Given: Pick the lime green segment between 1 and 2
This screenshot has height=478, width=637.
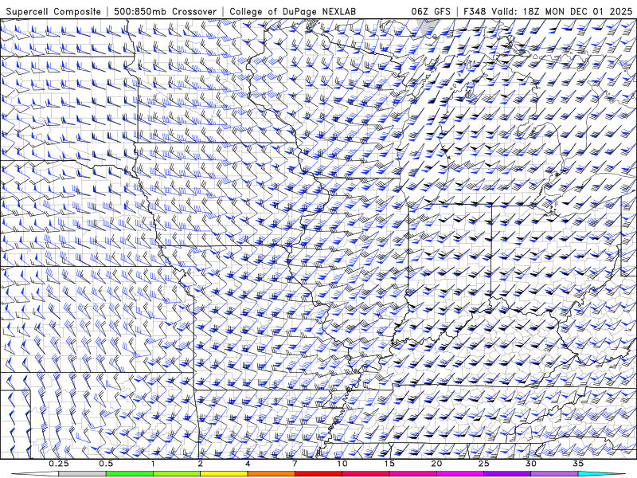Looking at the screenshot, I should click(177, 474).
